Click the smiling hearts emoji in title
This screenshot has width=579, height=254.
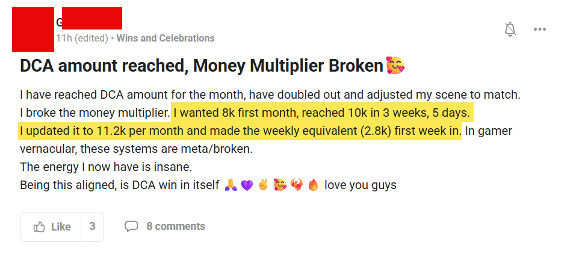click(x=395, y=65)
